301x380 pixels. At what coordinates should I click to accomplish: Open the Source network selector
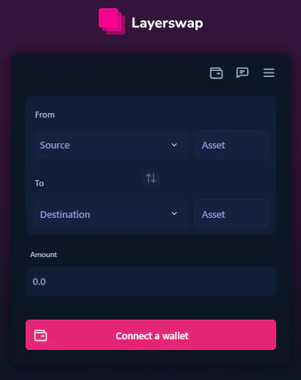(x=111, y=145)
